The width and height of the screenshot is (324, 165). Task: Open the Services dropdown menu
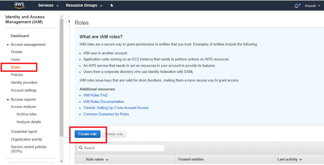click(48, 5)
